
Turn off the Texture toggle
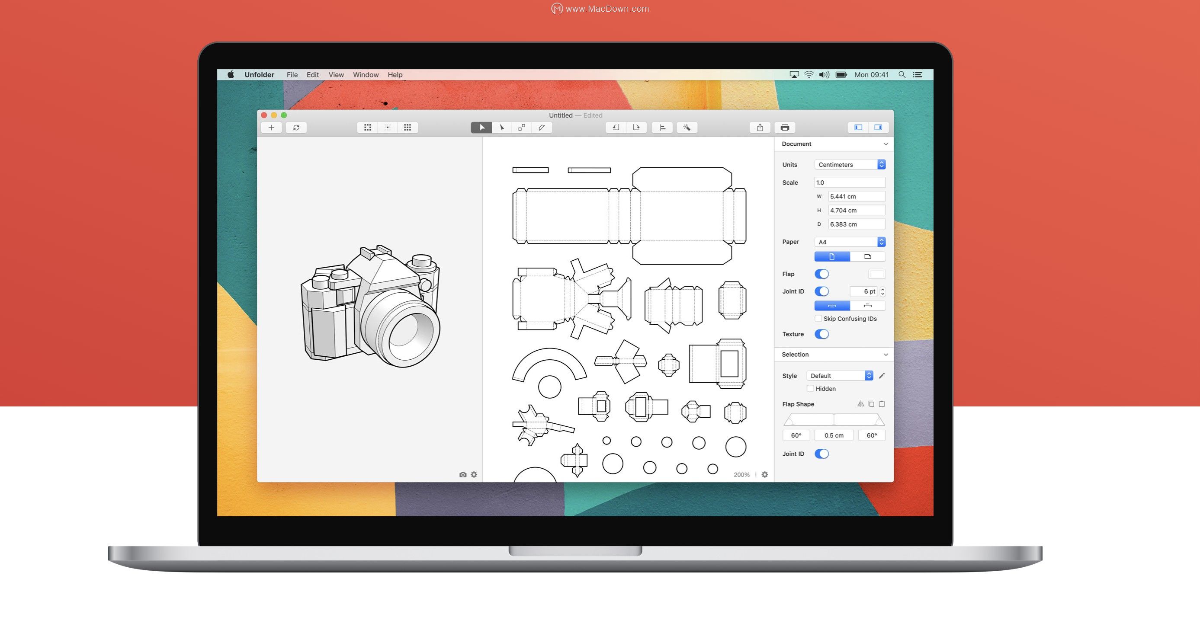[822, 334]
